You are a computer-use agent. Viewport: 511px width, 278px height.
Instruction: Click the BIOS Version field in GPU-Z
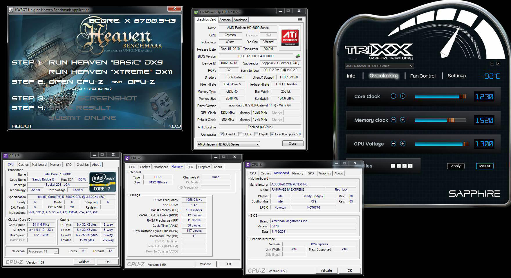tap(256, 56)
